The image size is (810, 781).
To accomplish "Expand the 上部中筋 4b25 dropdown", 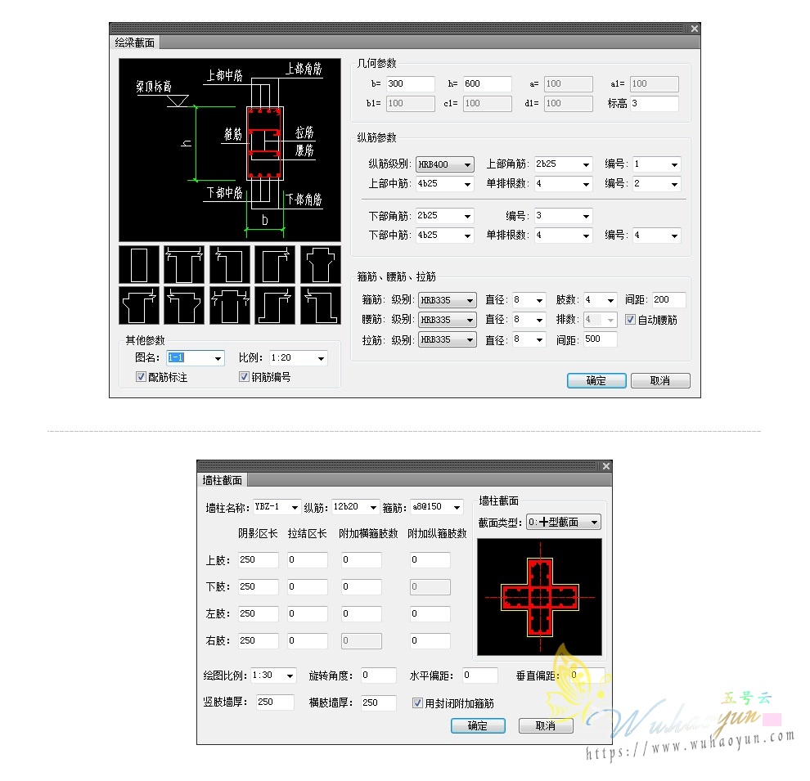I will point(445,184).
